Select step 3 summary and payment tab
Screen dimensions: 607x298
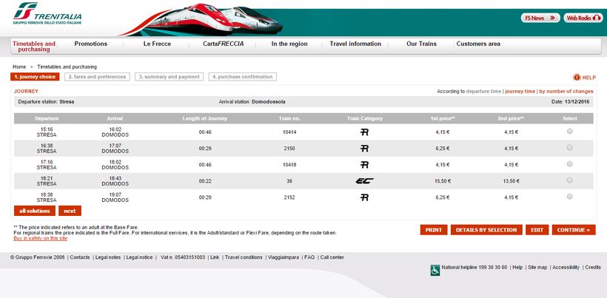tap(170, 77)
